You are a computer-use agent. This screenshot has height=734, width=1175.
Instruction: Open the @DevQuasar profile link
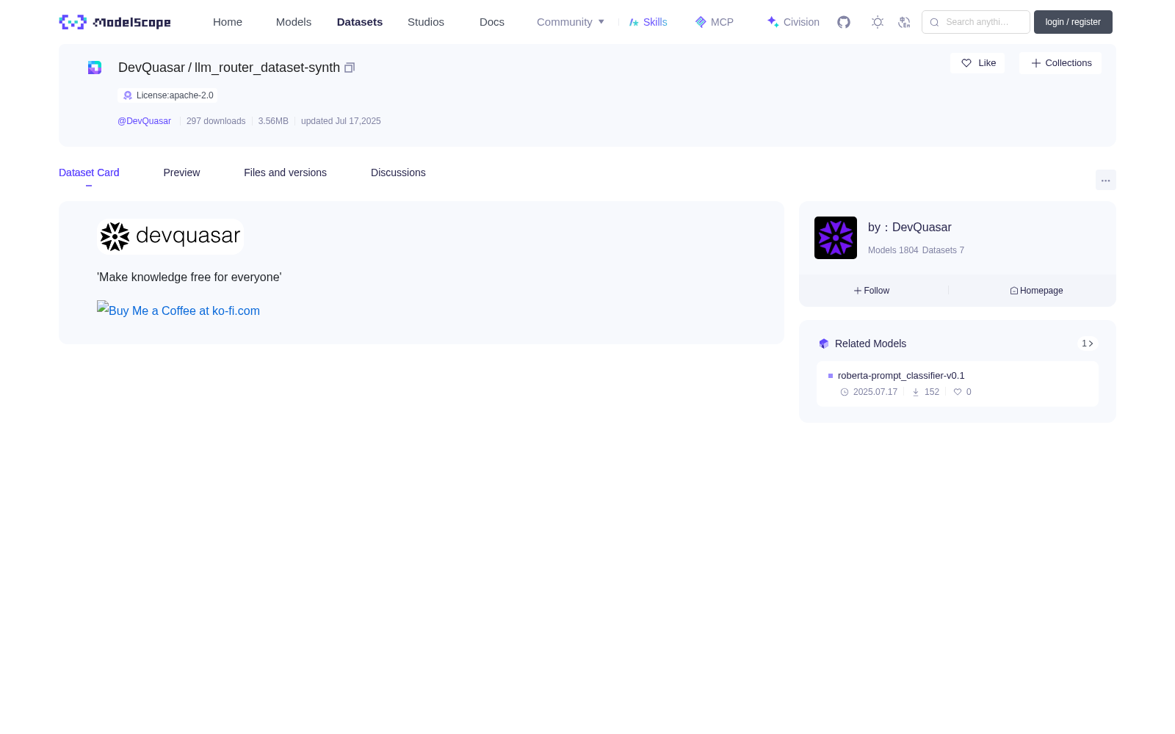[144, 121]
